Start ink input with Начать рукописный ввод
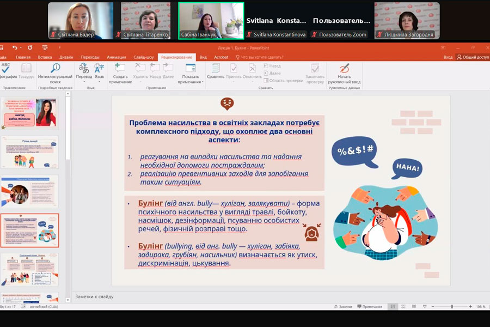This screenshot has width=490, height=327. tap(344, 71)
